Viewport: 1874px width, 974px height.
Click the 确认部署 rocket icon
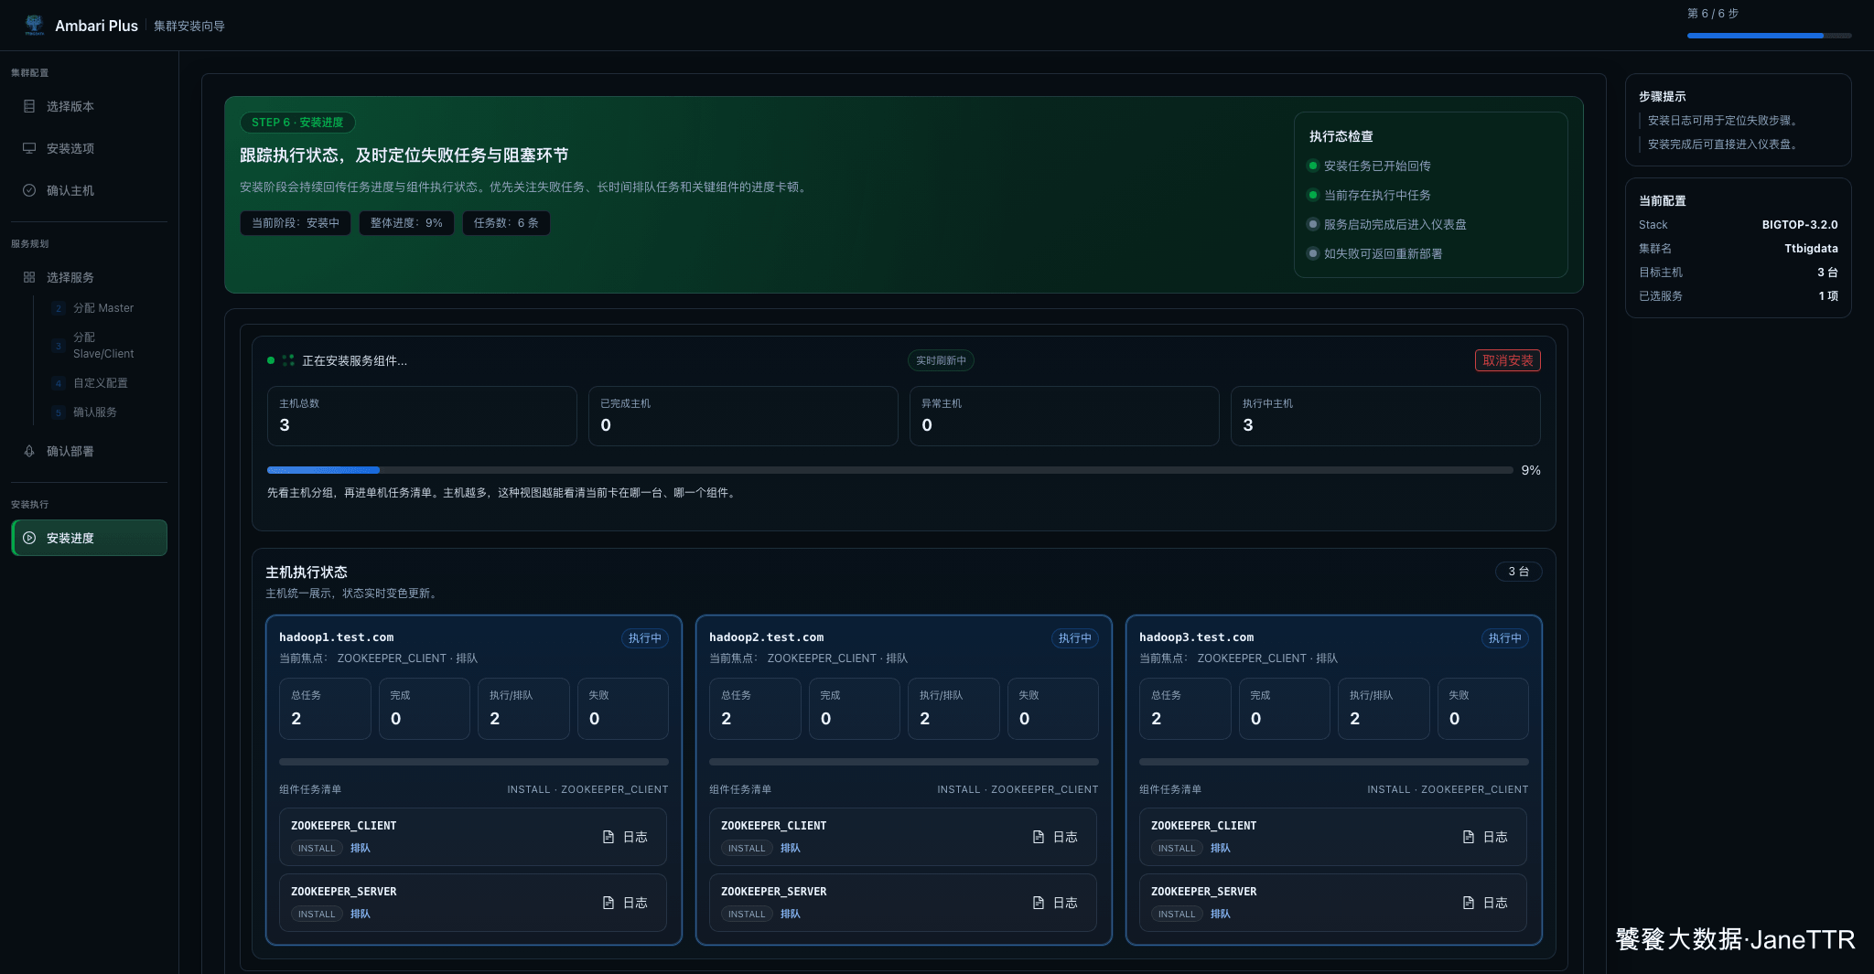(x=29, y=451)
